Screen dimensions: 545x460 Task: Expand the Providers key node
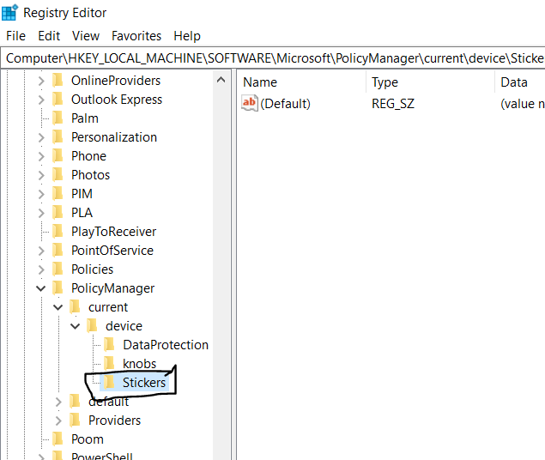tap(58, 421)
